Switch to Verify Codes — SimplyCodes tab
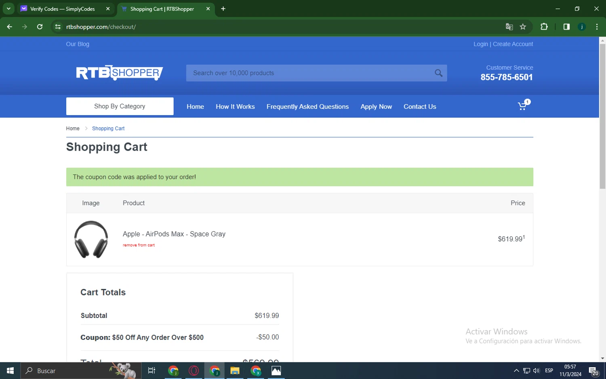The width and height of the screenshot is (606, 379). click(63, 9)
